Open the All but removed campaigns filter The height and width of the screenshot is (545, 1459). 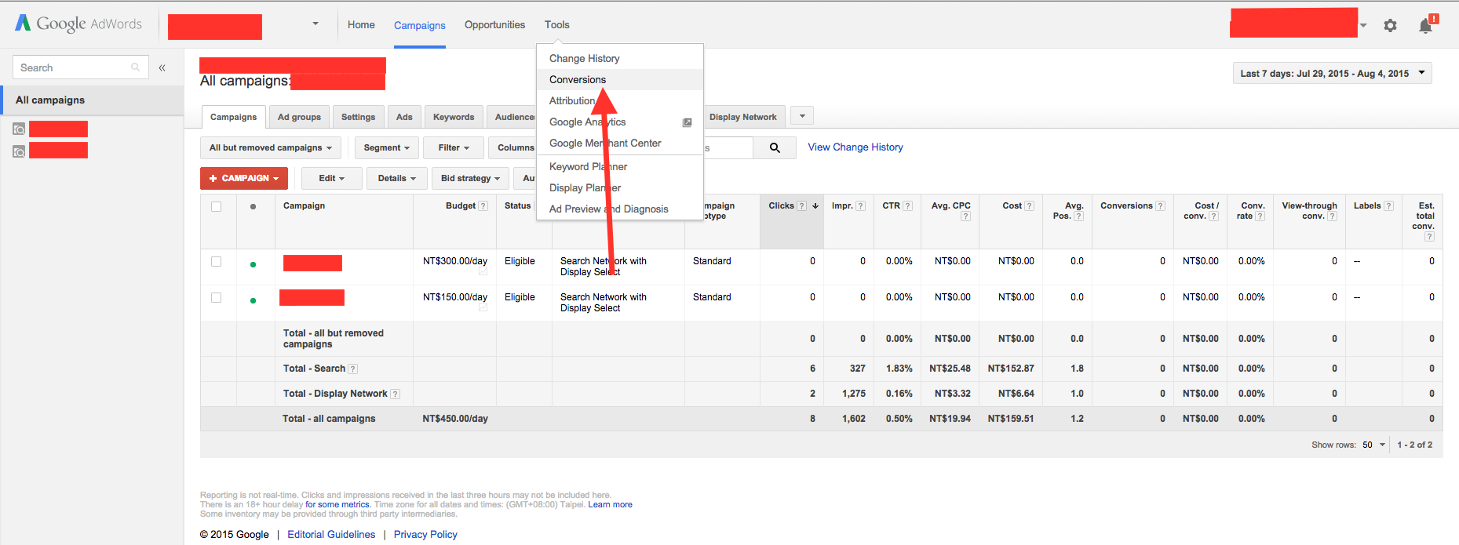(270, 147)
